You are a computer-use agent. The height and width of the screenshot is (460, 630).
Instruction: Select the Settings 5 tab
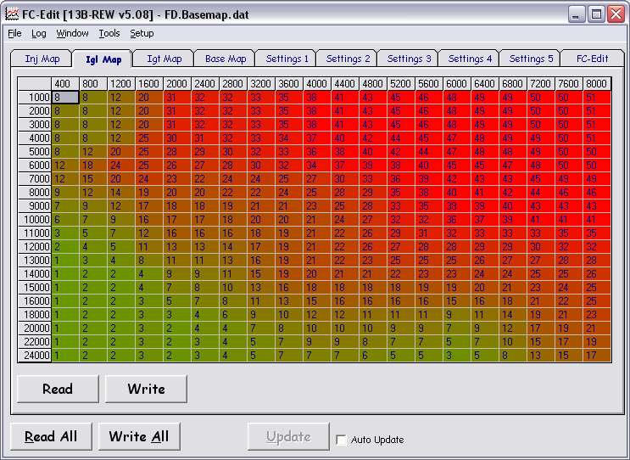530,59
